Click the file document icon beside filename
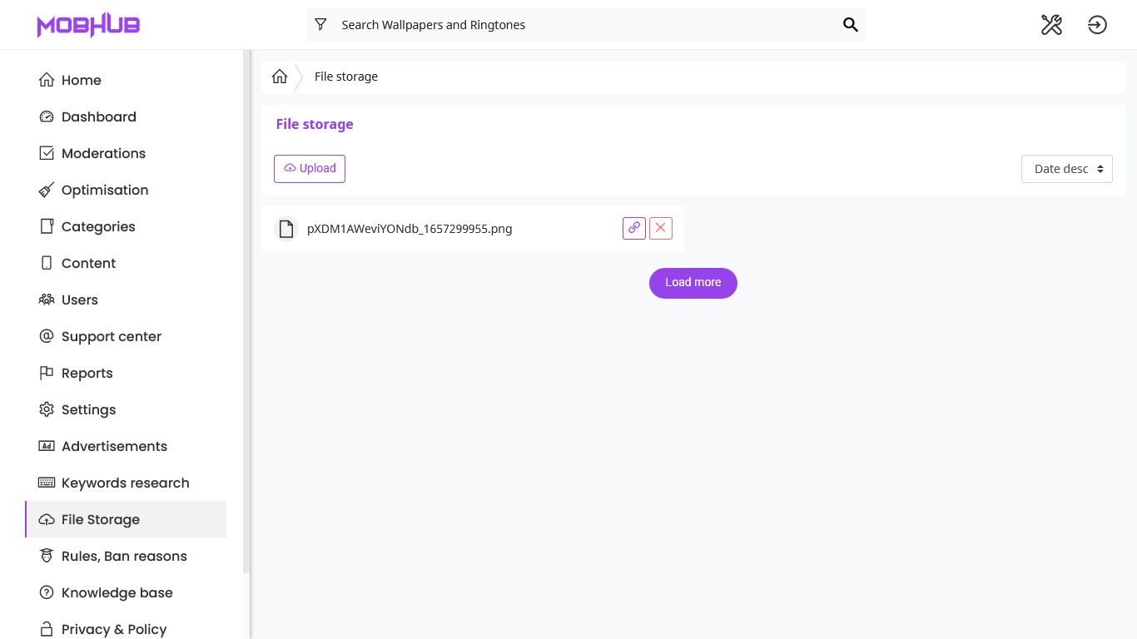 tap(286, 229)
